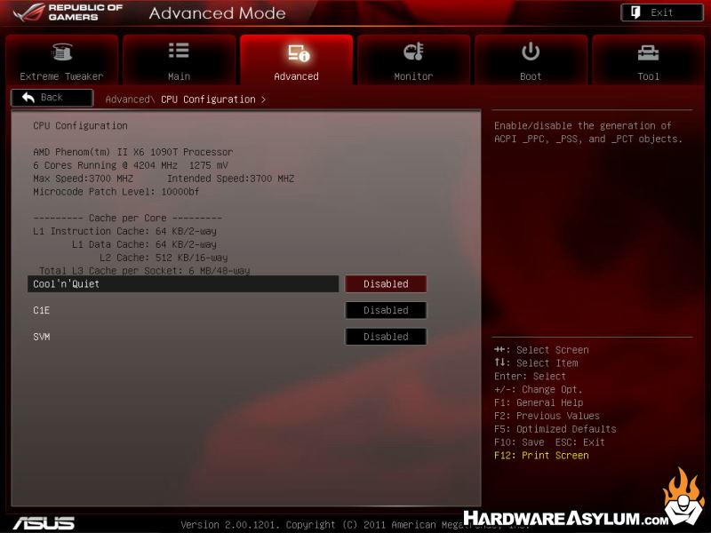Viewport: 711px width, 533px height.
Task: Click the Microcode Patch Level line
Action: (116, 191)
